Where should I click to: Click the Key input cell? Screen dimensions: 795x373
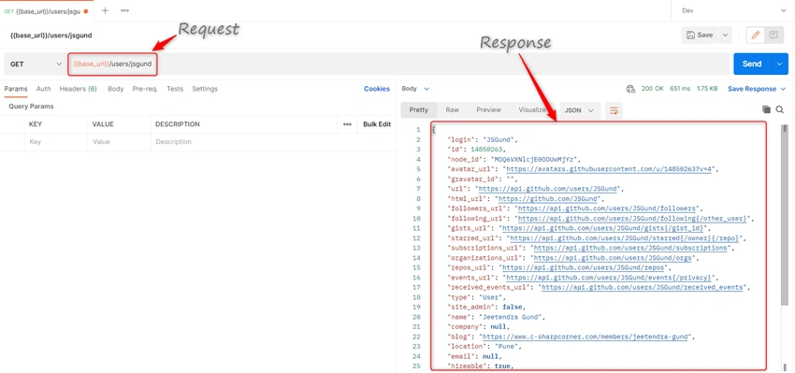tap(56, 142)
